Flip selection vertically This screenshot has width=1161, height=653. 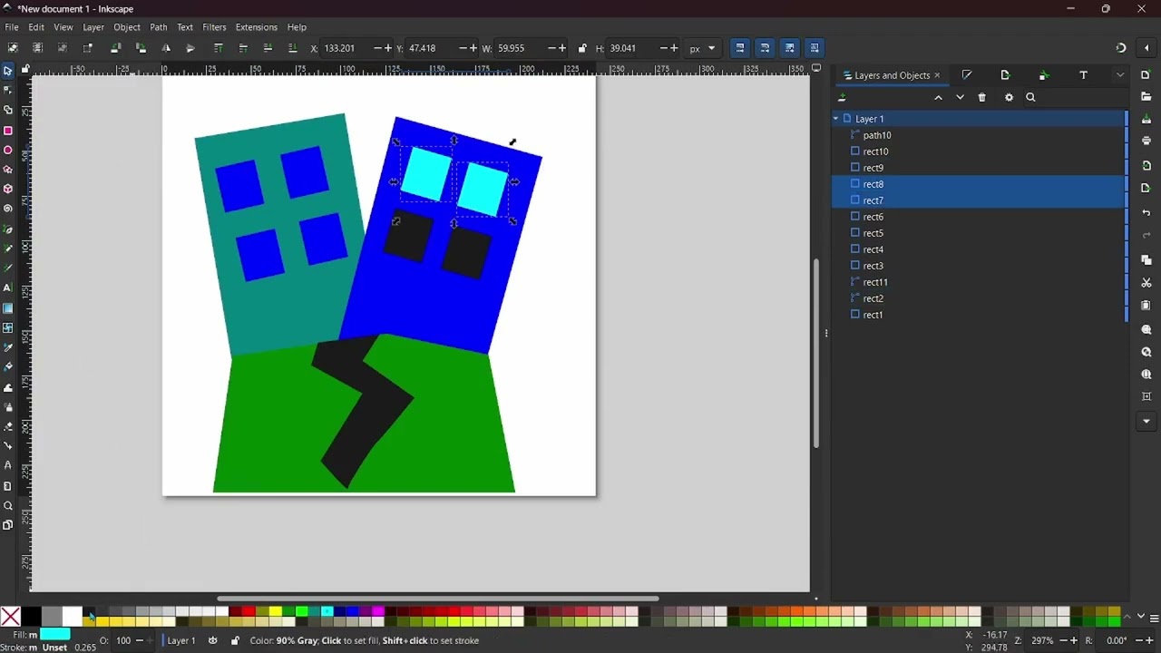pos(190,48)
